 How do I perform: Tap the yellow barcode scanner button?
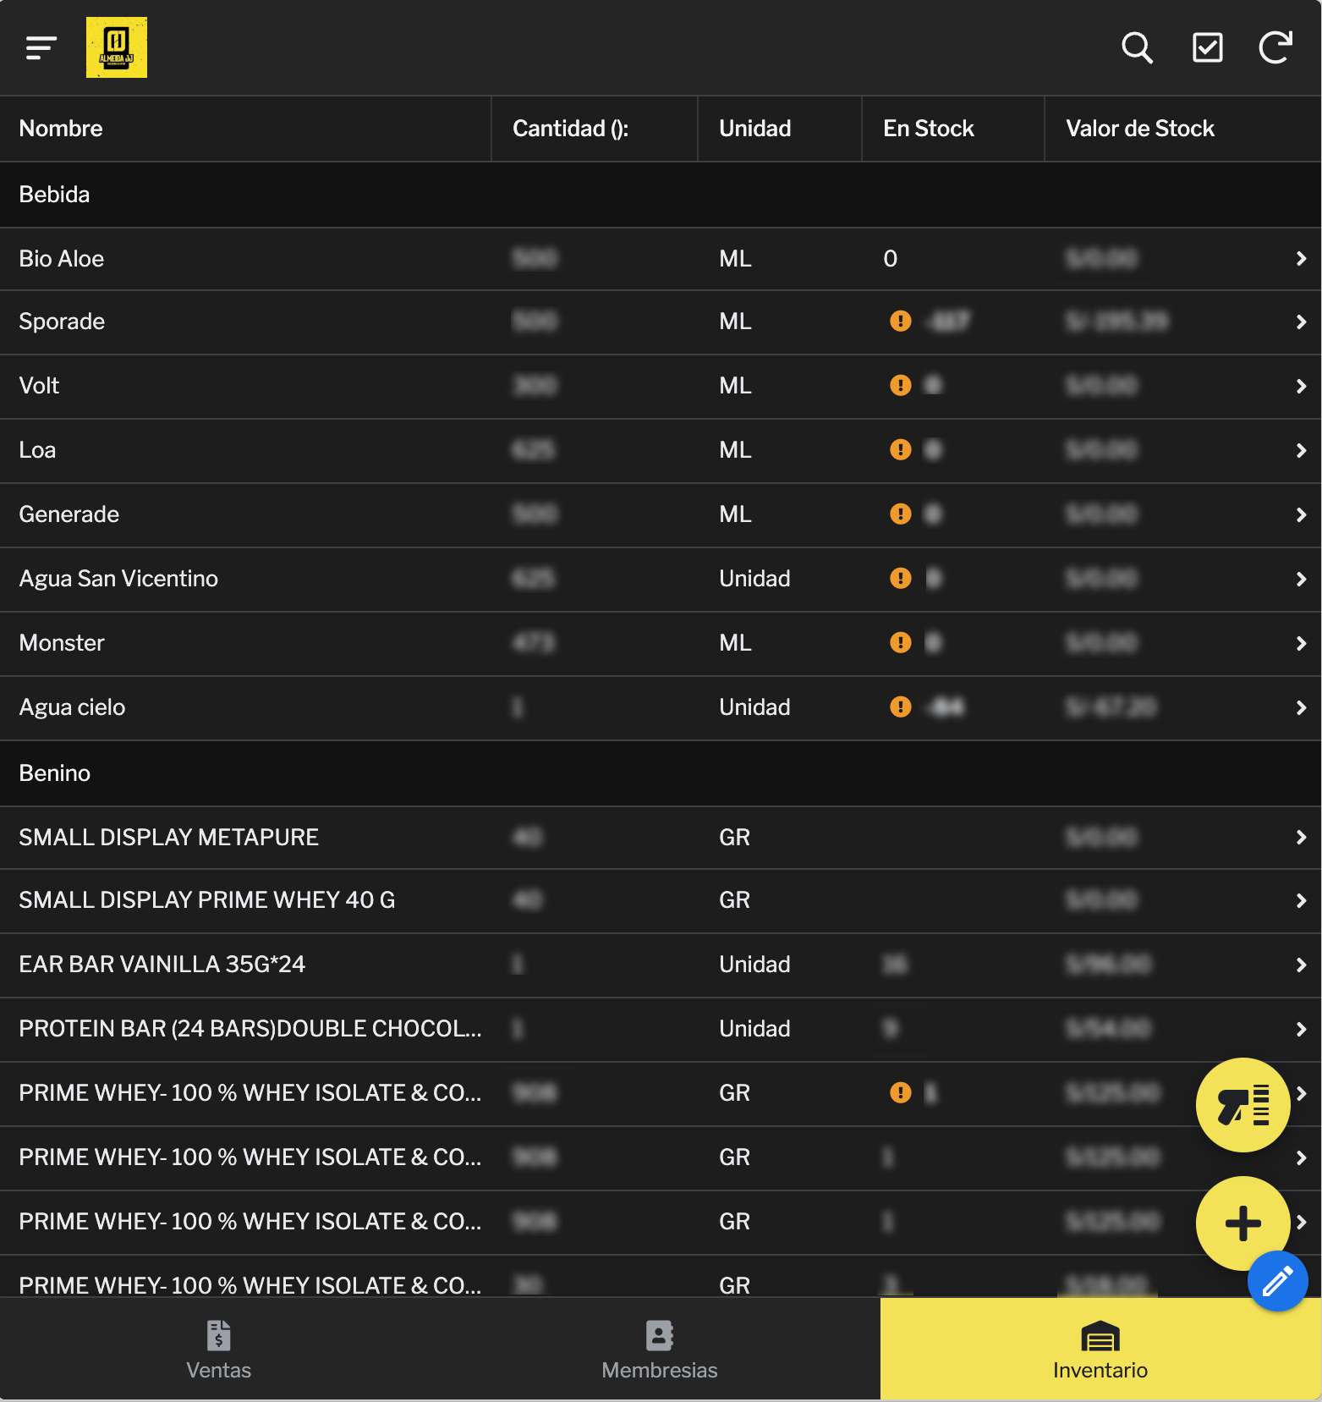click(1242, 1104)
